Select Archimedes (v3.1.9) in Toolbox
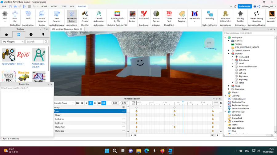The image size is (277, 155). pos(38,58)
